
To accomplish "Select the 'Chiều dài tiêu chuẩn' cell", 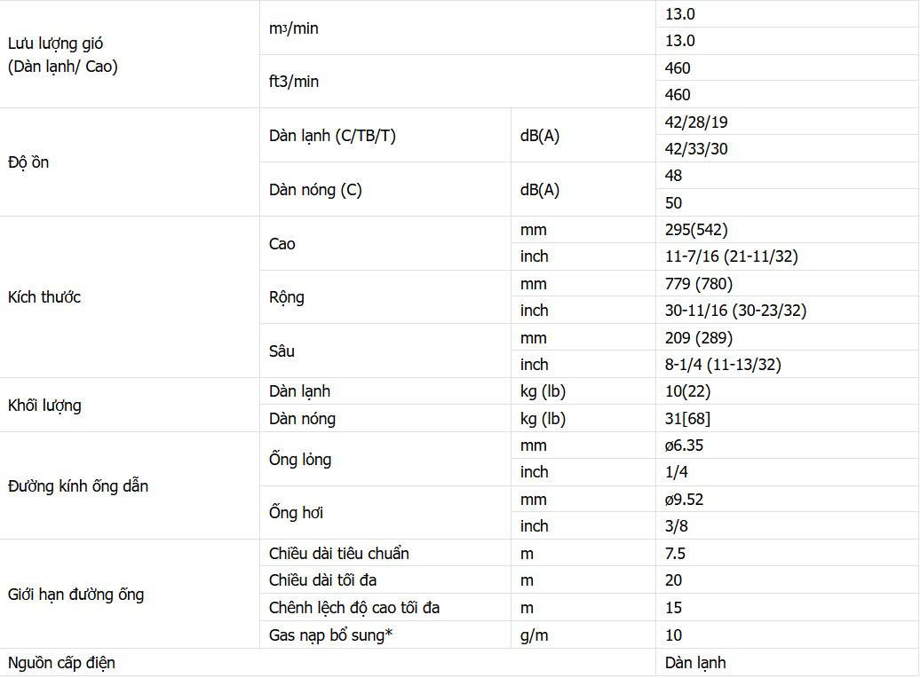I will [x=339, y=554].
